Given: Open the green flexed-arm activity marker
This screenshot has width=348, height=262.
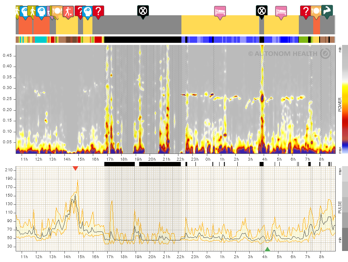Looking at the screenshot, I should pos(327,11).
